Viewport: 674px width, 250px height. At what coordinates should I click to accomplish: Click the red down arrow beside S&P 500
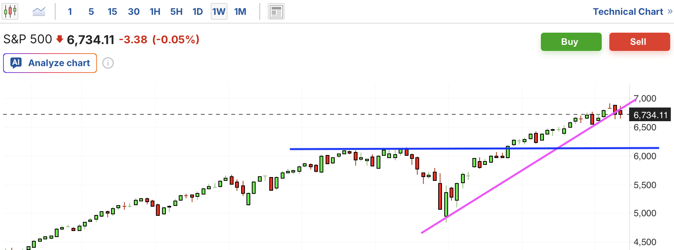tap(60, 39)
